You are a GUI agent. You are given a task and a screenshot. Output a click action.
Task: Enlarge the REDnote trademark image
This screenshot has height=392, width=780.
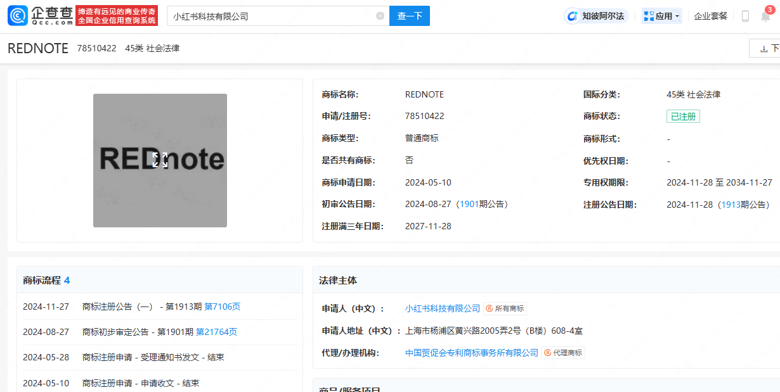coord(160,160)
